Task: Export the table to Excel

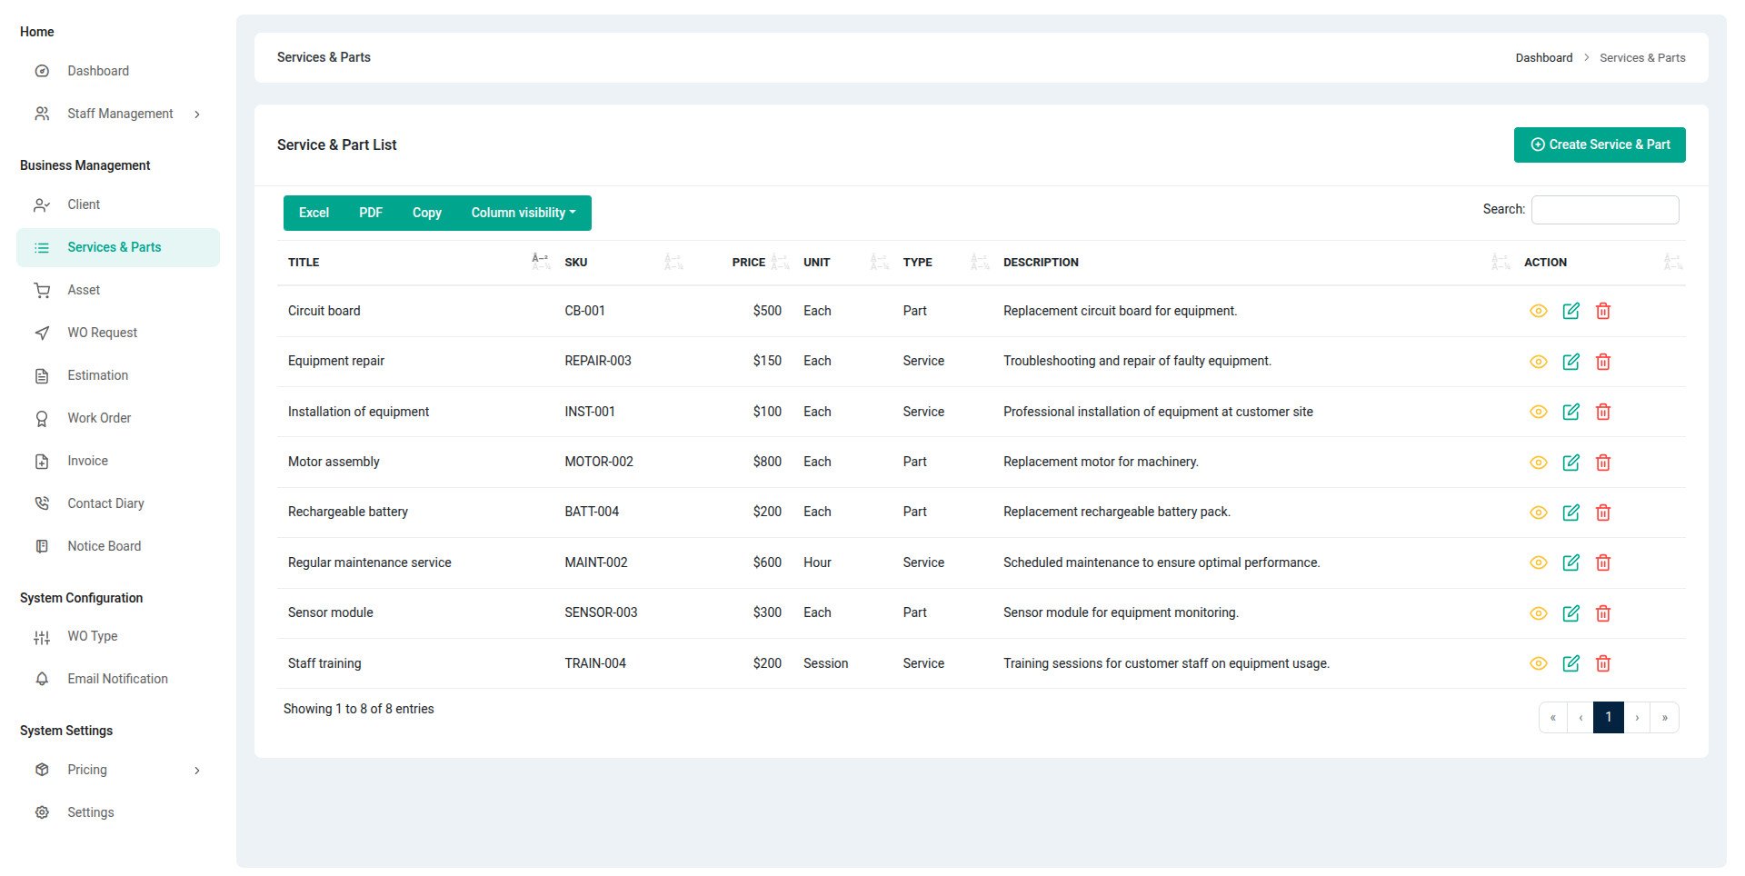Action: click(x=314, y=213)
